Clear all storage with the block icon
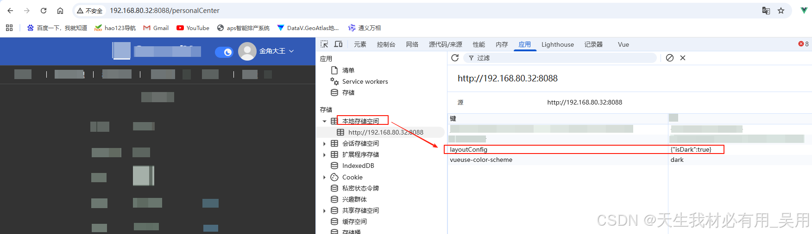812x234 pixels. tap(670, 58)
